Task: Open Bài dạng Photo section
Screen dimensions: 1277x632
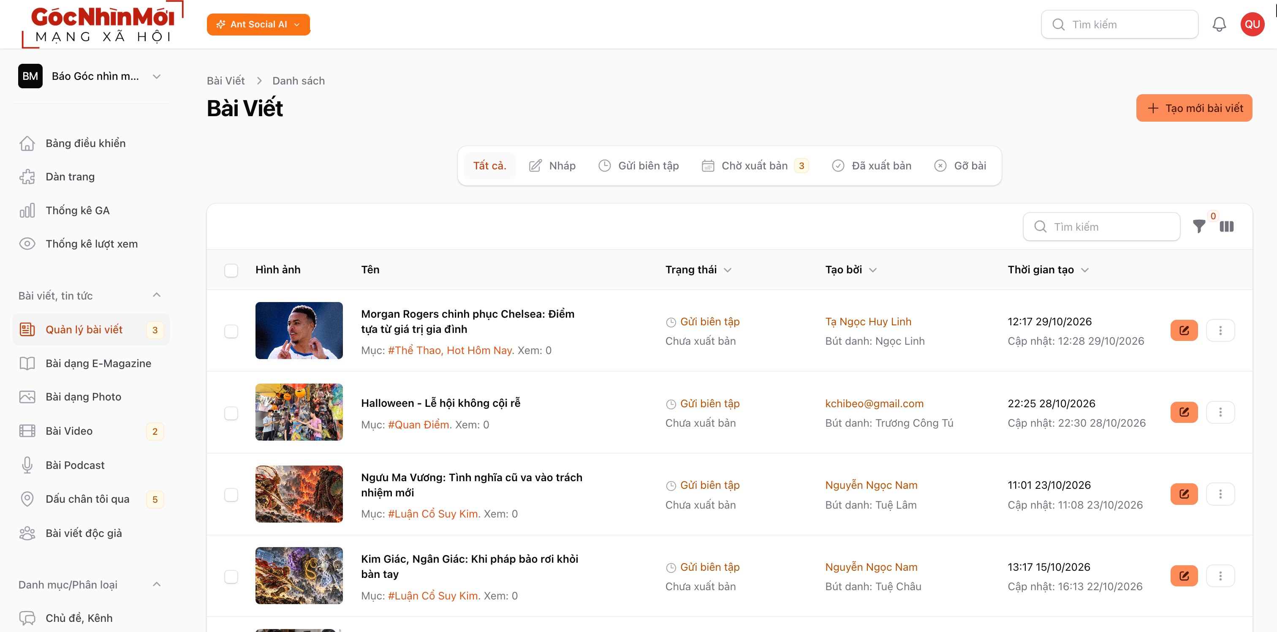Action: (91, 397)
